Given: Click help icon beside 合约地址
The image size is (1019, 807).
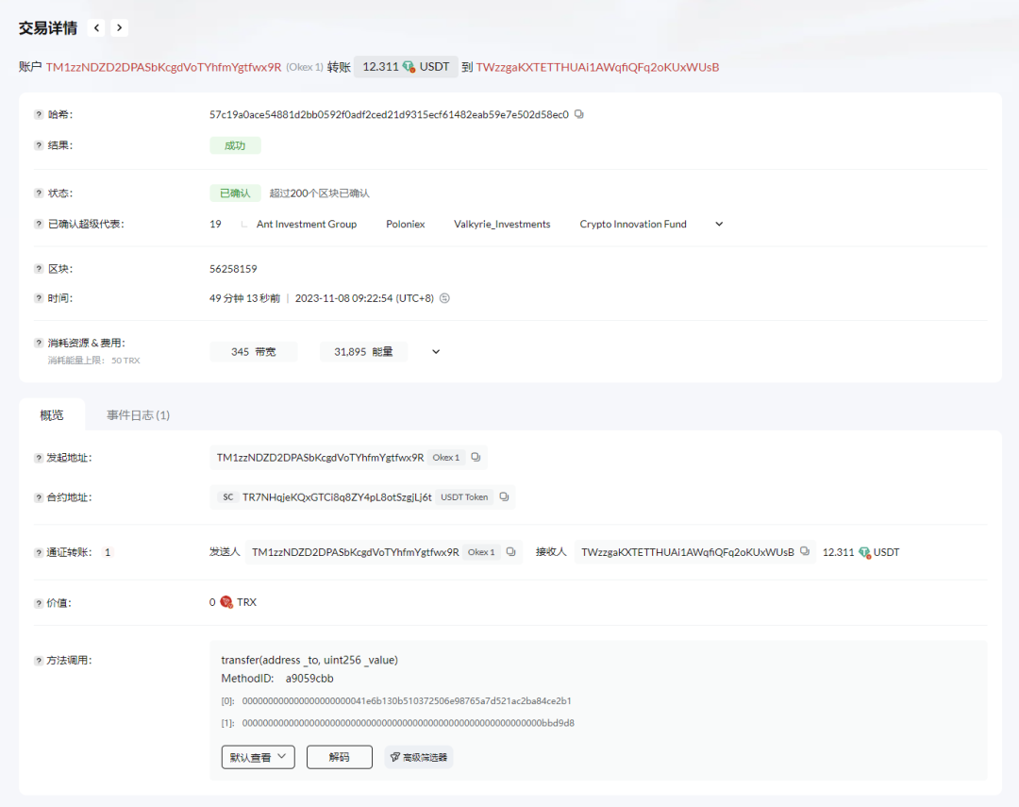Looking at the screenshot, I should point(39,498).
